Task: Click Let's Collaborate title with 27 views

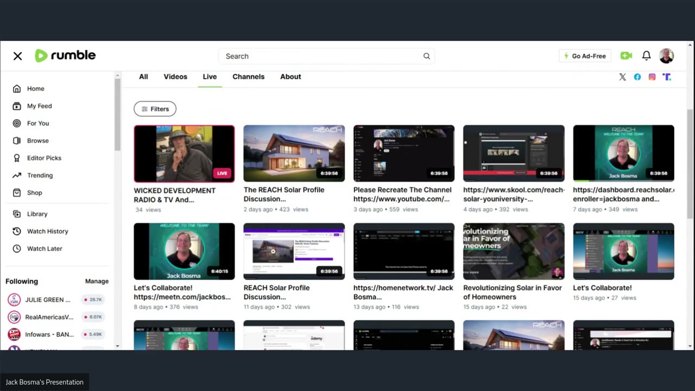Action: 602,288
